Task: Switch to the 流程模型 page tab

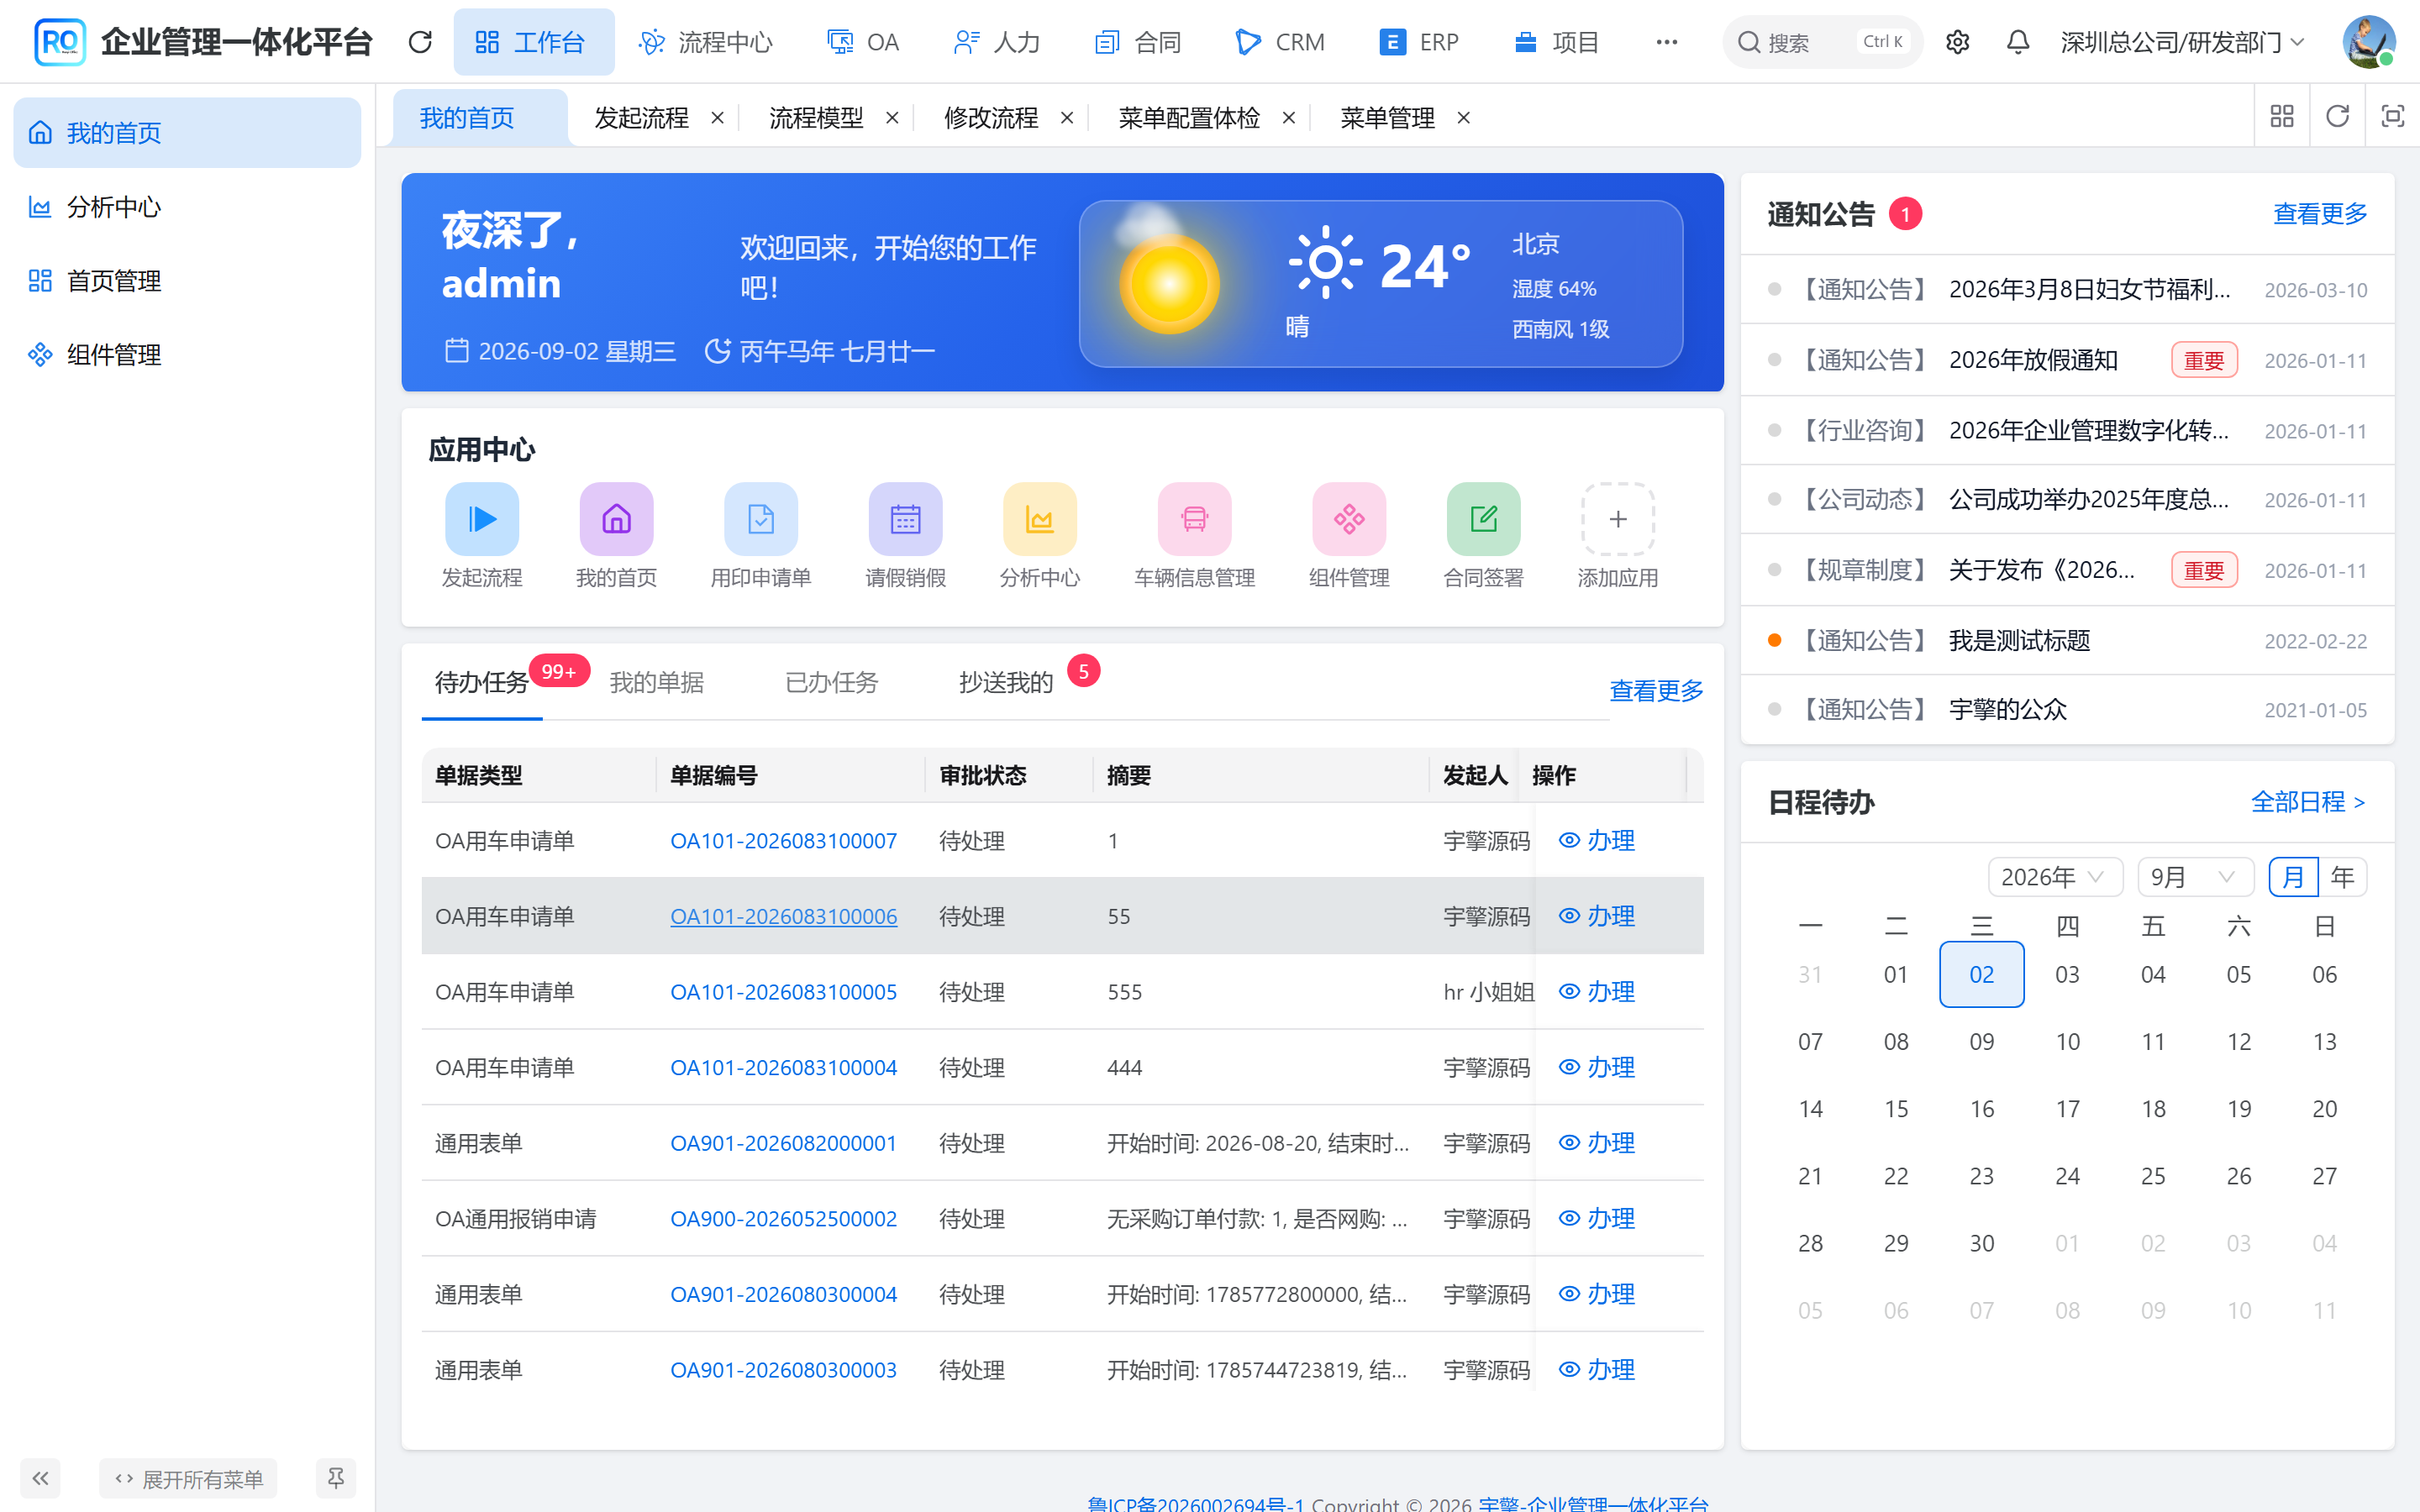Action: (x=816, y=118)
